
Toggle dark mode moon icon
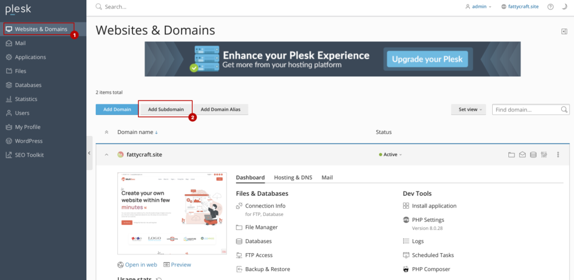click(564, 7)
